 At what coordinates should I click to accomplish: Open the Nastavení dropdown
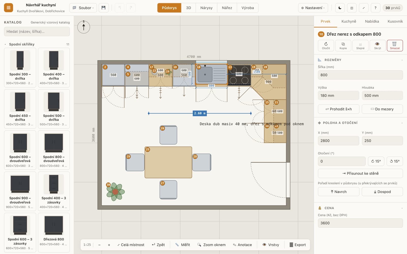pos(313,8)
